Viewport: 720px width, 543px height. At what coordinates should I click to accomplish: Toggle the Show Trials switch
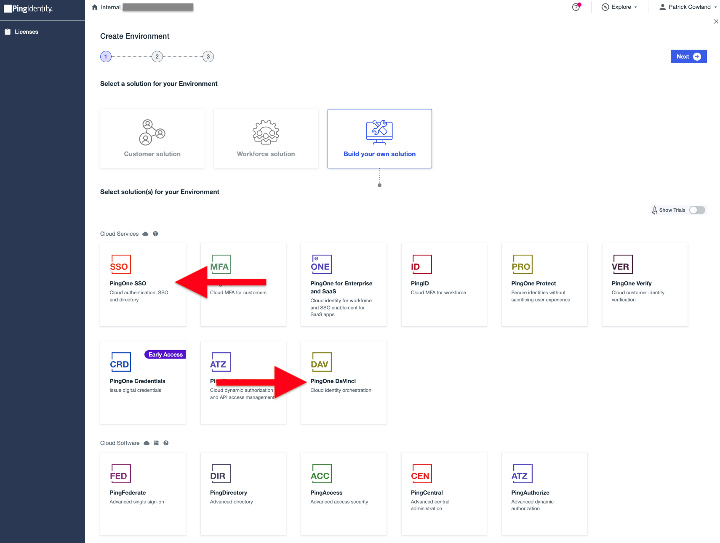point(697,210)
